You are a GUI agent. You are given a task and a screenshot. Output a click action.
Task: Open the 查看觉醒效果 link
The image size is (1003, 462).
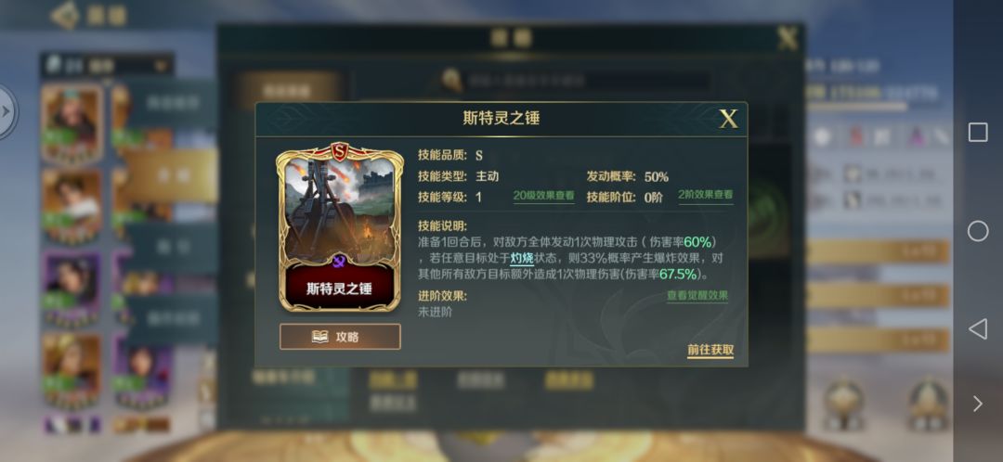point(697,296)
